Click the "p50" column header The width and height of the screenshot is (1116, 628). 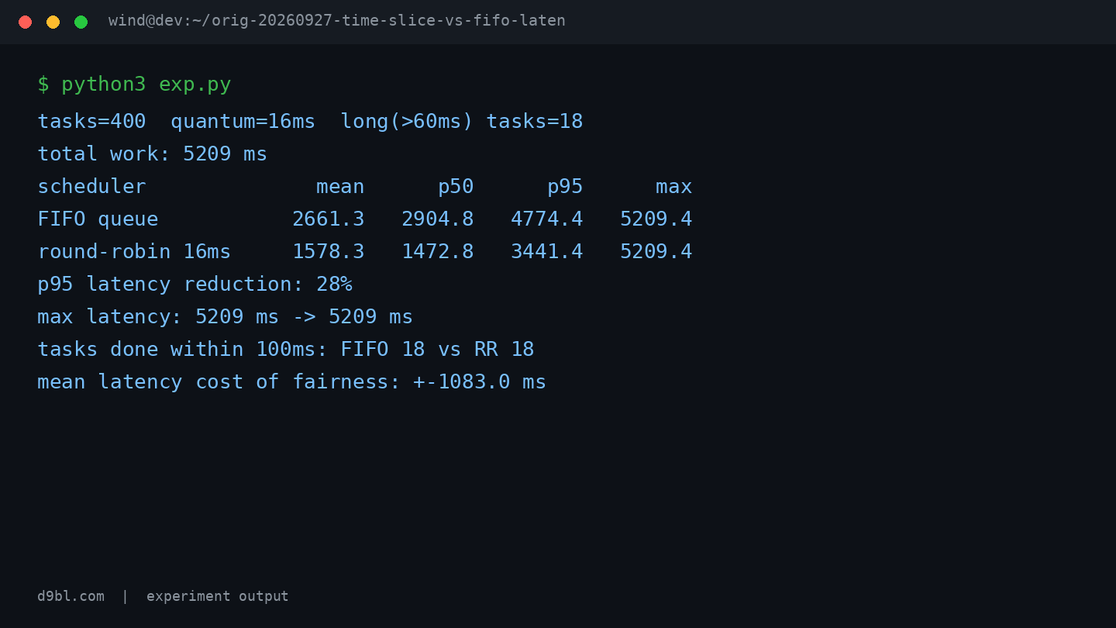[x=456, y=187]
